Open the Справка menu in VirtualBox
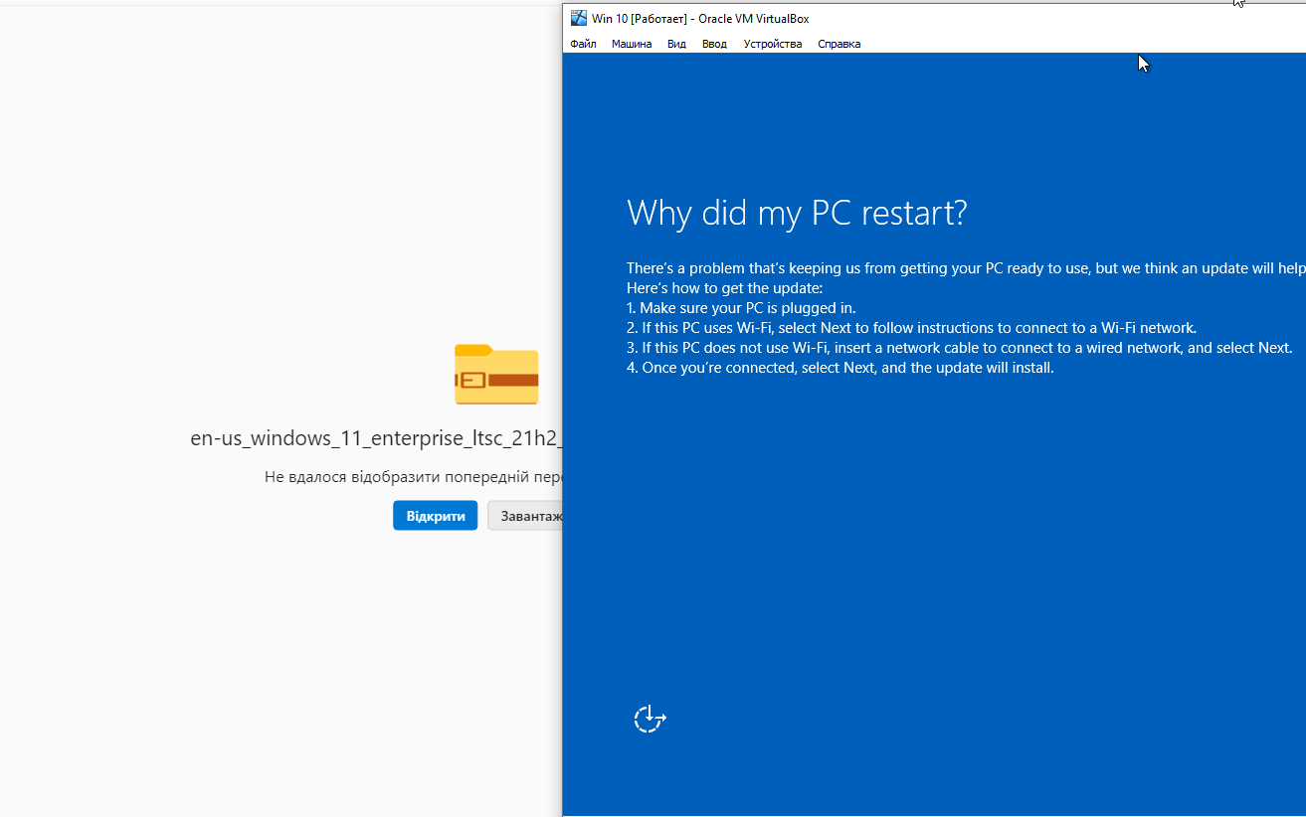1306x817 pixels. pos(839,44)
